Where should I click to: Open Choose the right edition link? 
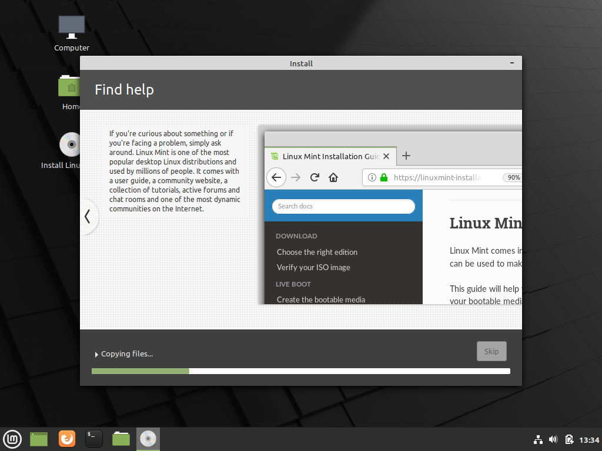pos(317,252)
